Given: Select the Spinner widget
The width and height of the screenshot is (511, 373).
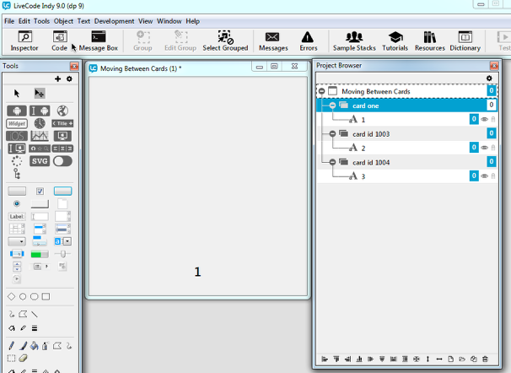Looking at the screenshot, I should [17, 161].
